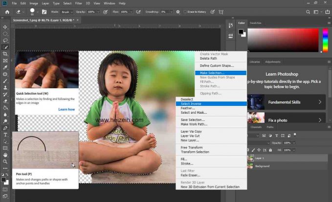Select the Clone Stamp tool
This screenshot has width=332, height=202.
tap(5, 88)
